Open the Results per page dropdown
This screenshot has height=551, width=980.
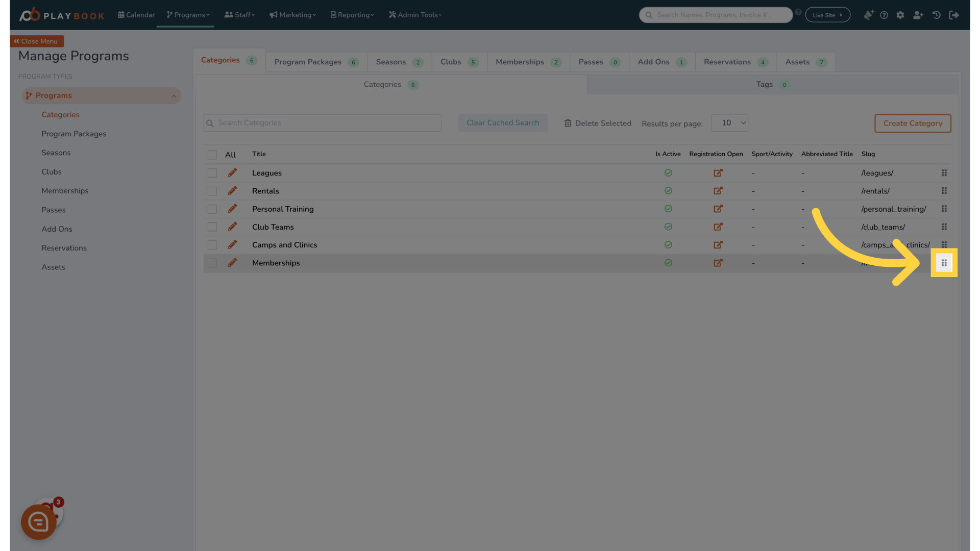(729, 122)
